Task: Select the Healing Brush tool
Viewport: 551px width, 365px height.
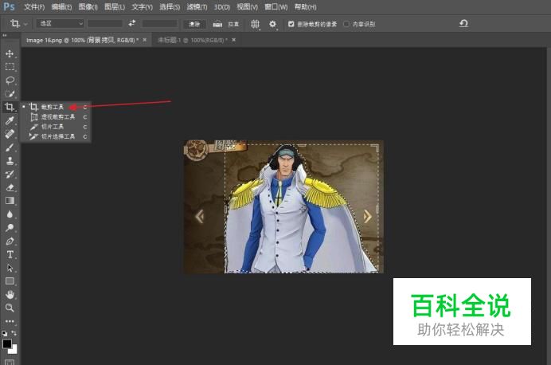Action: pyautogui.click(x=10, y=134)
